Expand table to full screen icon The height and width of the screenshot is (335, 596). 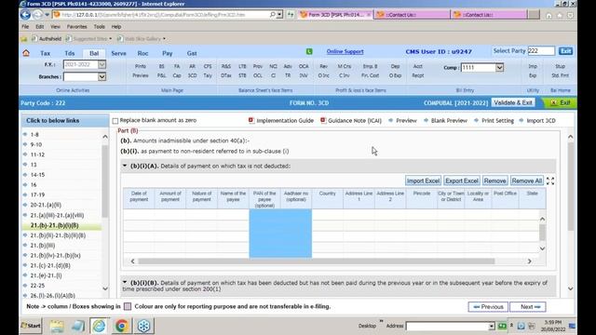point(550,181)
